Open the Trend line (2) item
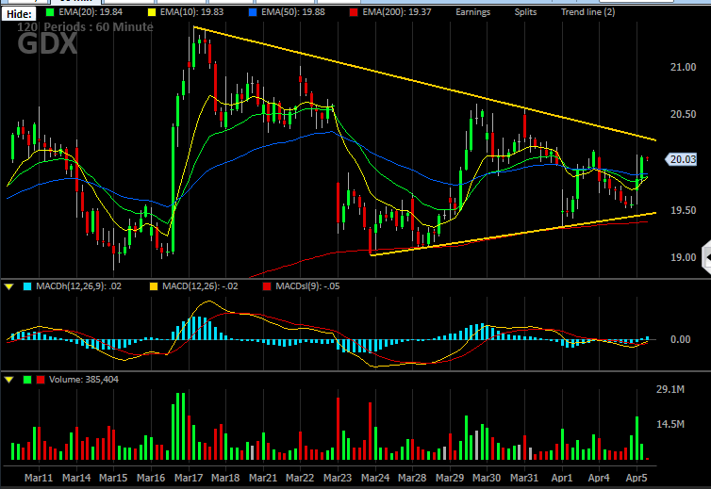 [587, 12]
